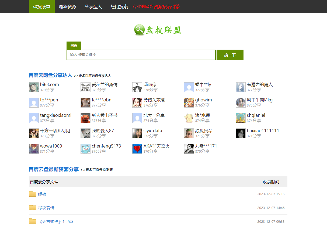Switch to the 最新资源 tab
The image size is (327, 226).
coord(67,7)
